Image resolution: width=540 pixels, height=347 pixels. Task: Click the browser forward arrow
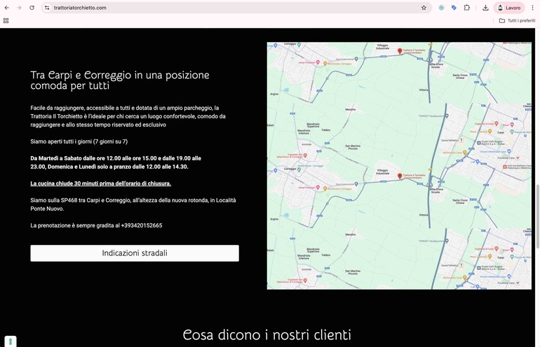point(19,8)
